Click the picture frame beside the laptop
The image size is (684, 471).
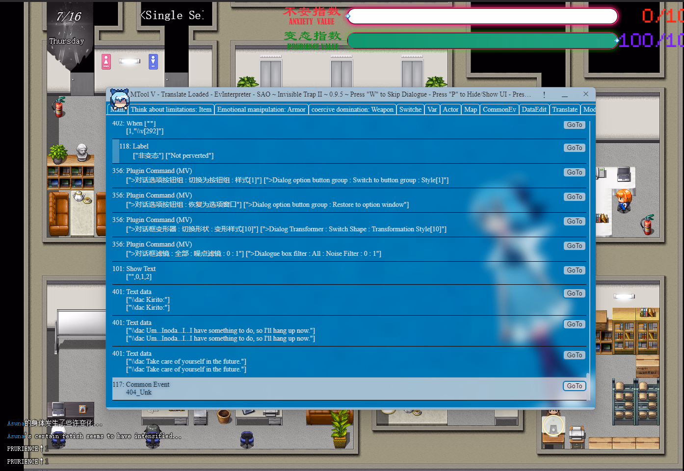pos(82,409)
